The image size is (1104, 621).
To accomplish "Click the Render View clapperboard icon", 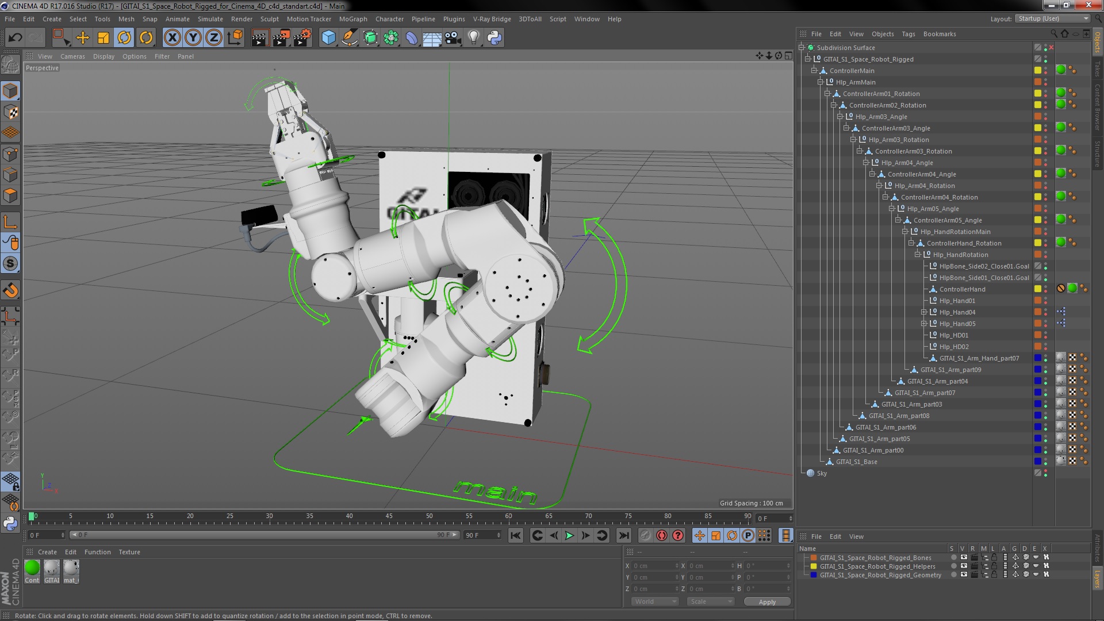I will pyautogui.click(x=260, y=38).
